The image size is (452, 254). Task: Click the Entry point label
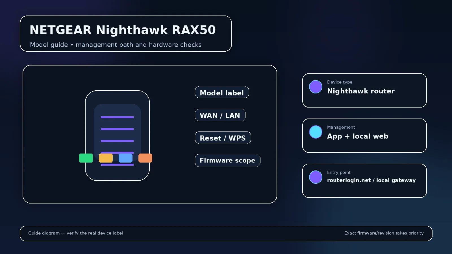coord(339,172)
